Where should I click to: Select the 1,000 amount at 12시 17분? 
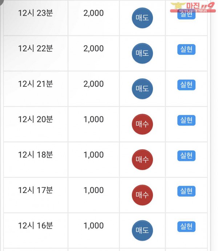[93, 190]
